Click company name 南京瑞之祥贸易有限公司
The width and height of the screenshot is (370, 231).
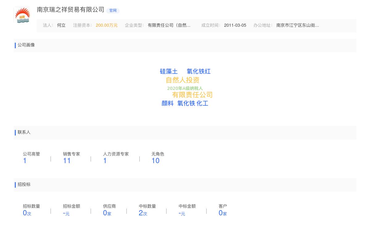[71, 10]
